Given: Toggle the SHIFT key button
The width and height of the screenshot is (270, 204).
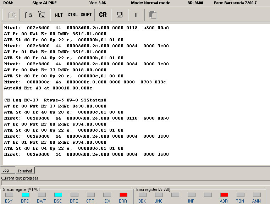Looking at the screenshot, I should 86,15.
